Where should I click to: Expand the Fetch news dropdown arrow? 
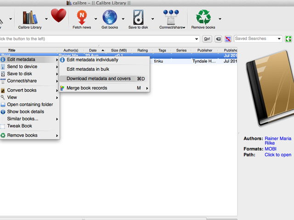click(96, 19)
